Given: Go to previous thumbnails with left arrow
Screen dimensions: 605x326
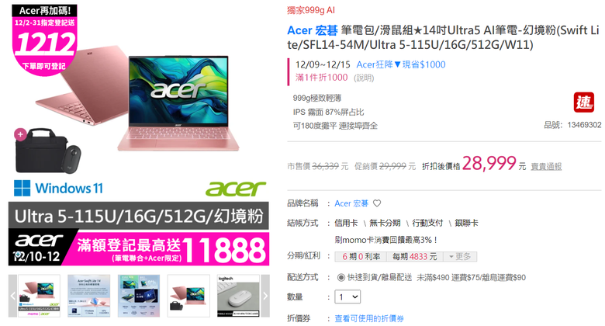Looking at the screenshot, I should [x=12, y=296].
